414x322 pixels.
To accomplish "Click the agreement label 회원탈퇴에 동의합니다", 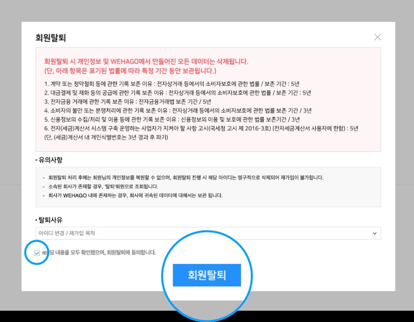I will [99, 253].
